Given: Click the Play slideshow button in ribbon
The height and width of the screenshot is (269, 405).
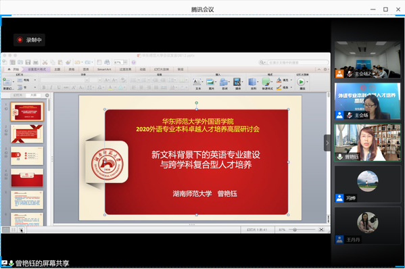Looking at the screenshot, I should (301, 82).
